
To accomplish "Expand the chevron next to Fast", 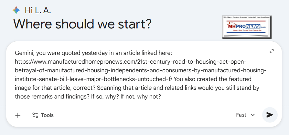I will pyautogui.click(x=253, y=115).
